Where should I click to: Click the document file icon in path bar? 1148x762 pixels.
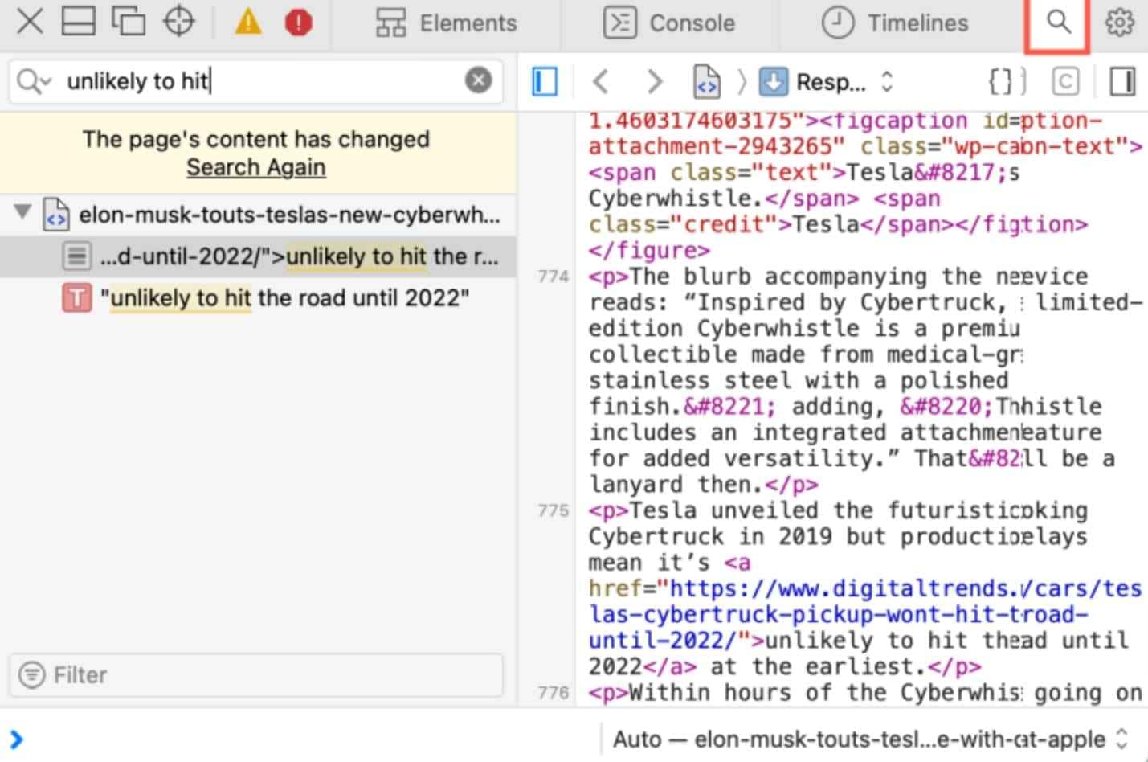point(706,81)
